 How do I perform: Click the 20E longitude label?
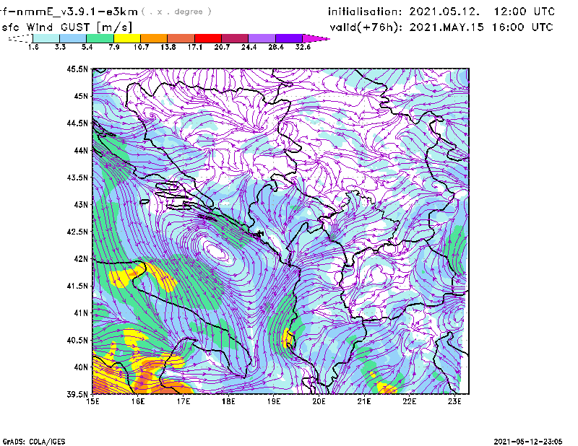pos(319,401)
